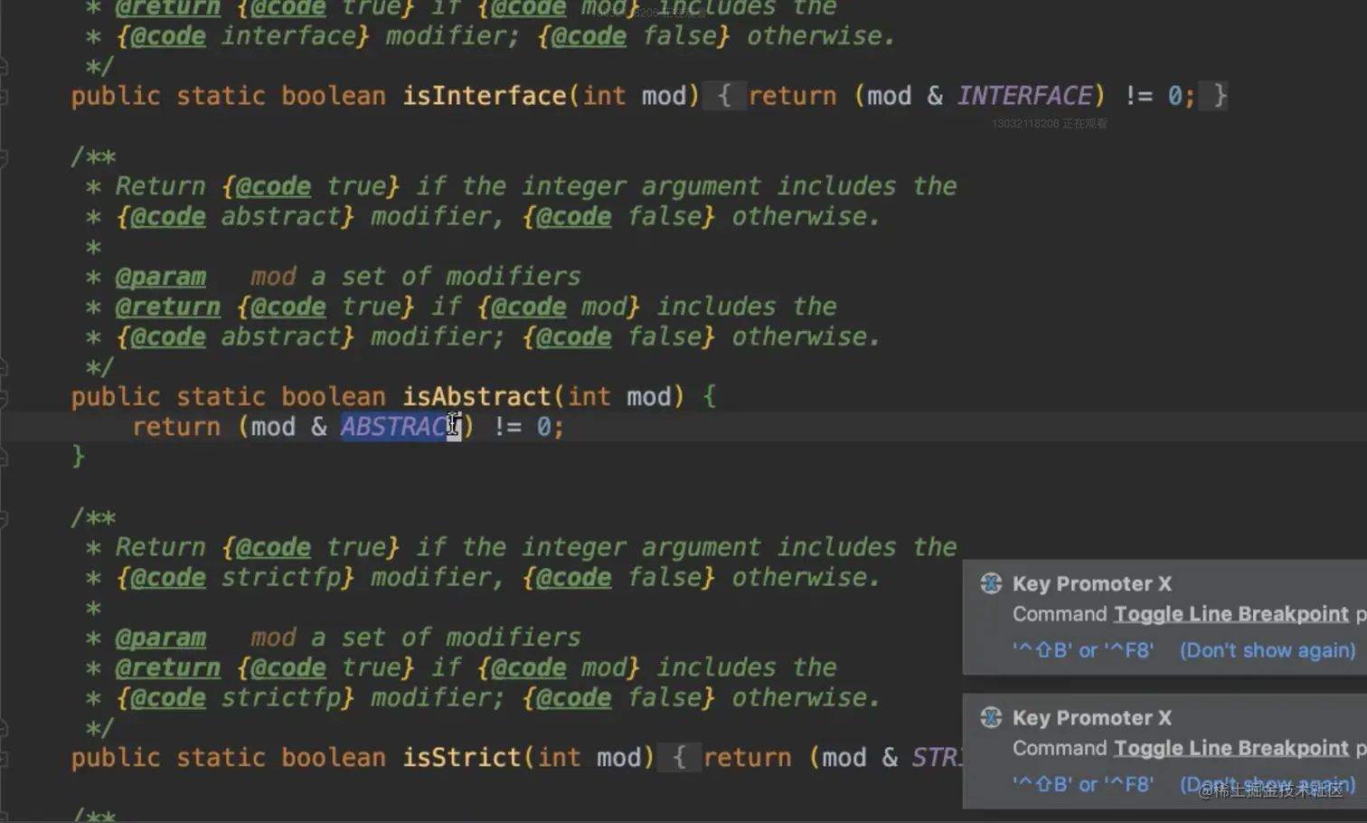Click the INTERFACE constant in isInterface

(x=1024, y=96)
